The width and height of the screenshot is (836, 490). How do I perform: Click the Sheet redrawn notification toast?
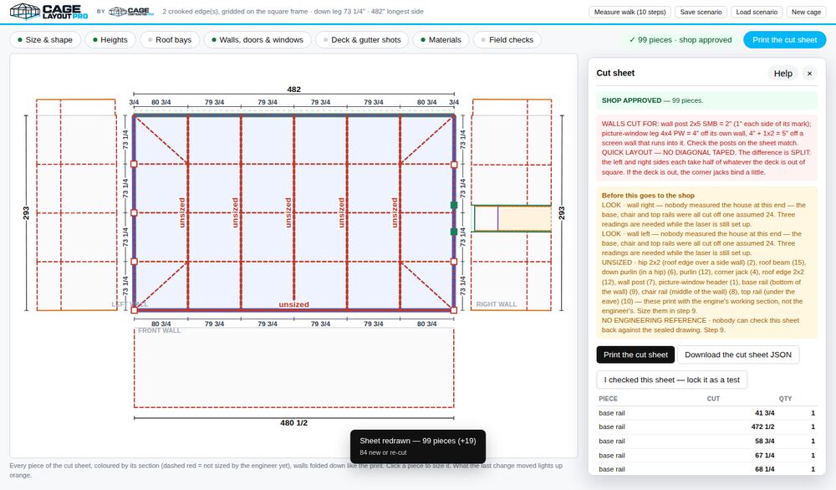point(418,447)
